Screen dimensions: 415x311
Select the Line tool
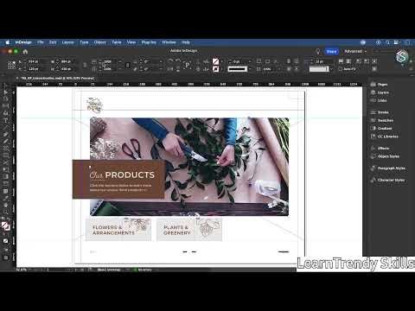tap(6, 127)
